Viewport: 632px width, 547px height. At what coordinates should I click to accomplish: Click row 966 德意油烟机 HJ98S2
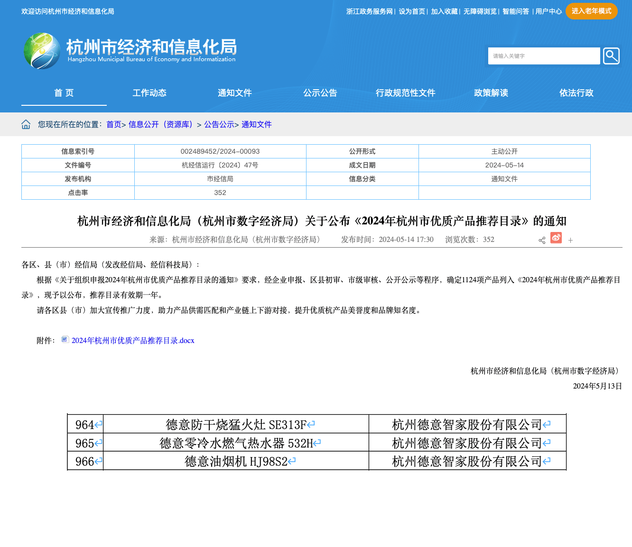tap(317, 461)
